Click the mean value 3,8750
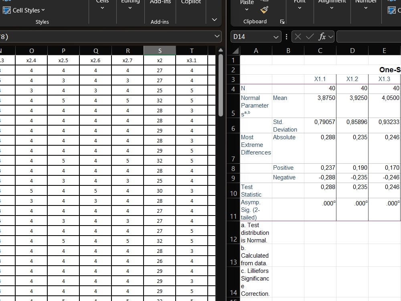Viewport: 401px width, 301px height. 320,106
